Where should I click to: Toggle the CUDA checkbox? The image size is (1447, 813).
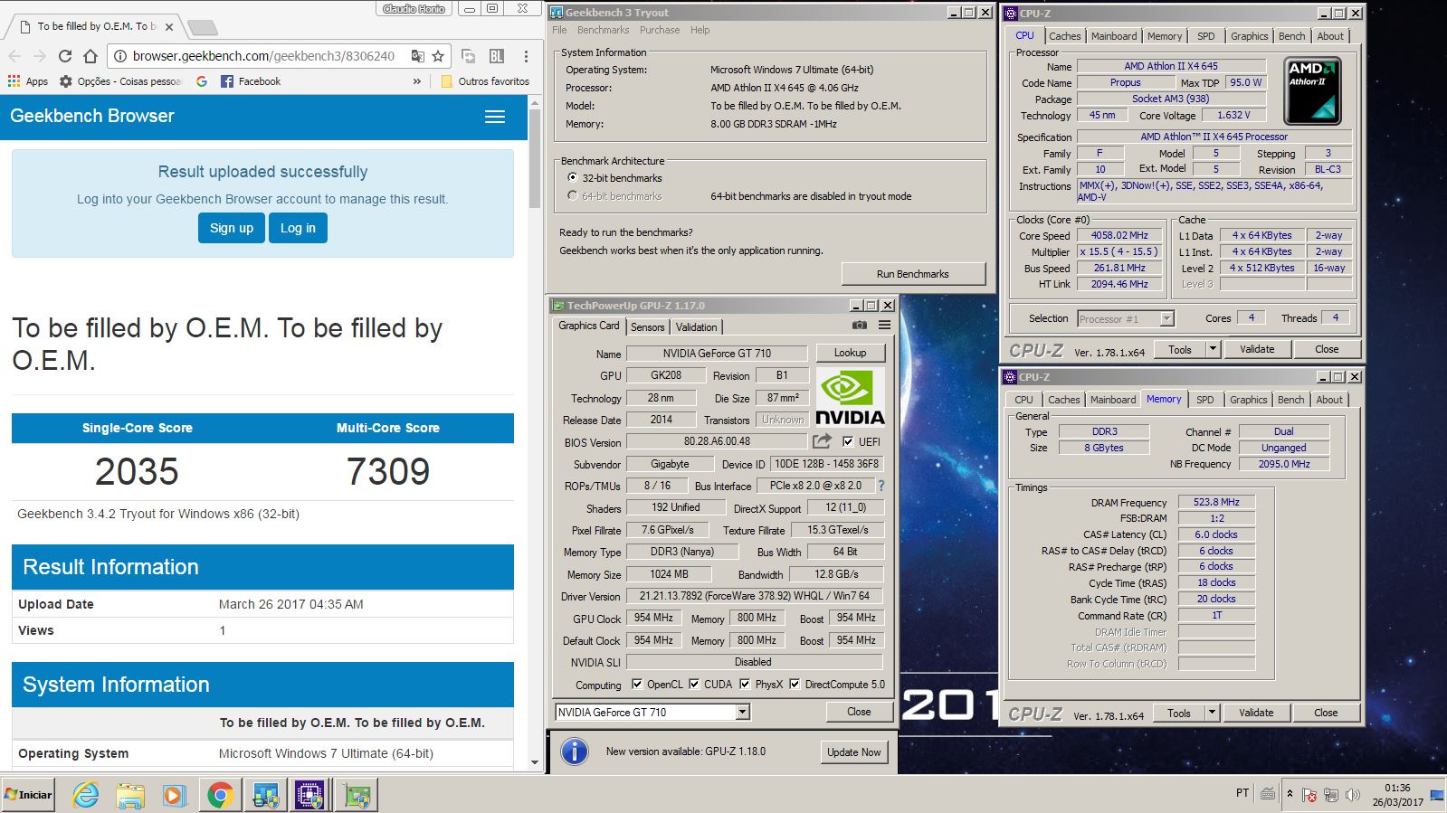[x=694, y=685]
